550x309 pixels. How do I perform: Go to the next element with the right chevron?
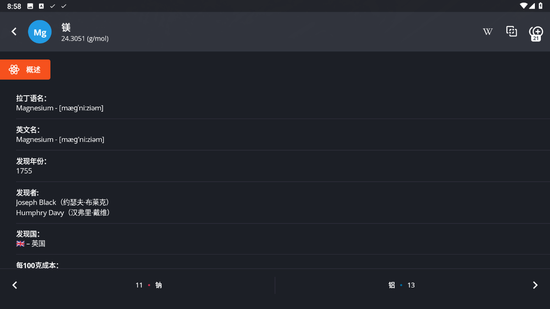[x=535, y=285]
